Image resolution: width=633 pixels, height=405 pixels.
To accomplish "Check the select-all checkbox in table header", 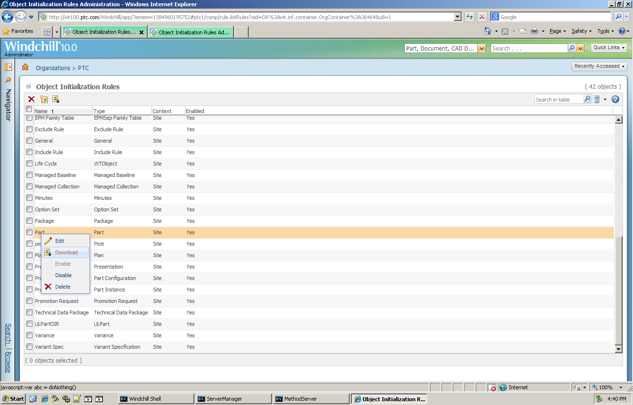I will click(x=29, y=109).
